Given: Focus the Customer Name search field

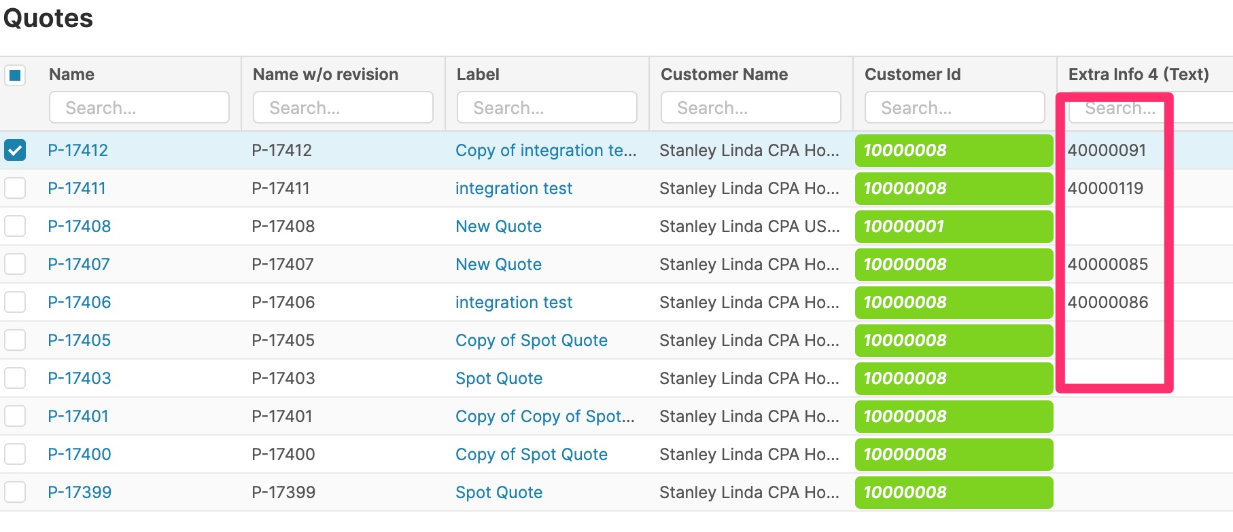Looking at the screenshot, I should point(750,108).
